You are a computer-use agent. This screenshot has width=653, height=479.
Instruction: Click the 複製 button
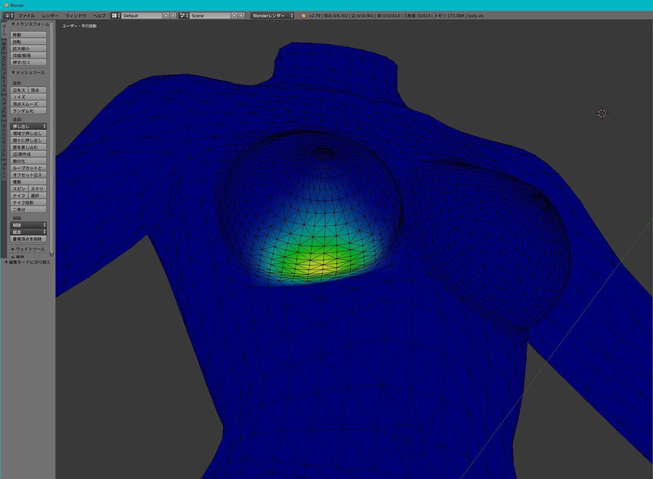tap(28, 182)
